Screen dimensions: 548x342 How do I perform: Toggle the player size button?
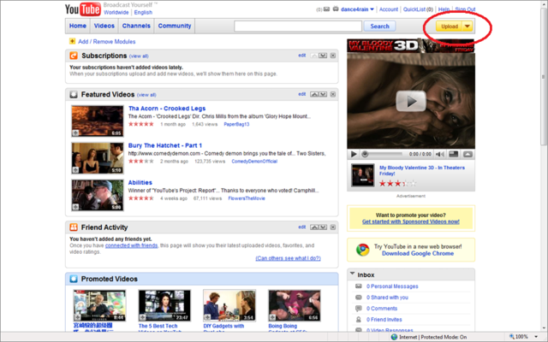[x=453, y=154]
